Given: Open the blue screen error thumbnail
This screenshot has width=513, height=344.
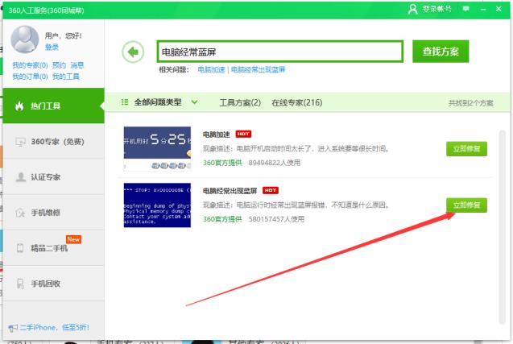Looking at the screenshot, I should tap(157, 205).
